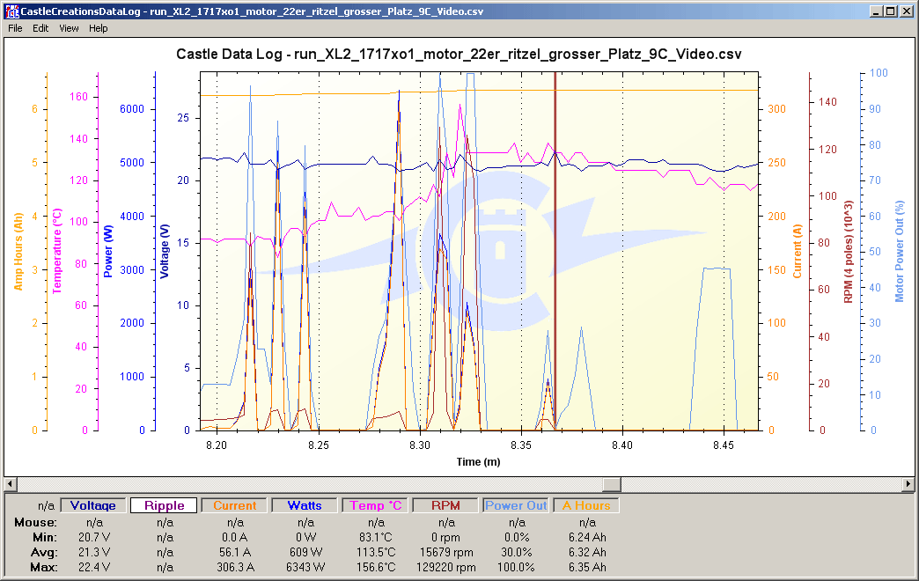Toggle the Temp °C series button
The width and height of the screenshot is (919, 581).
tap(375, 505)
